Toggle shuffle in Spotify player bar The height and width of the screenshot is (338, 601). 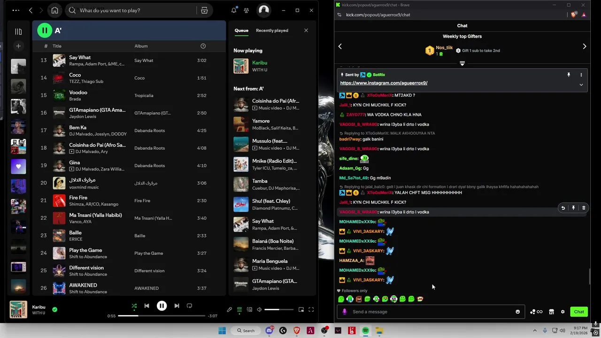pos(134,306)
